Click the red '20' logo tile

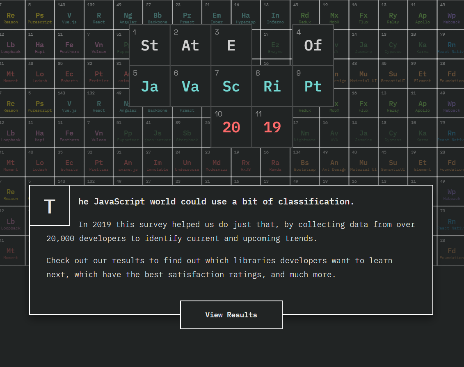click(231, 127)
